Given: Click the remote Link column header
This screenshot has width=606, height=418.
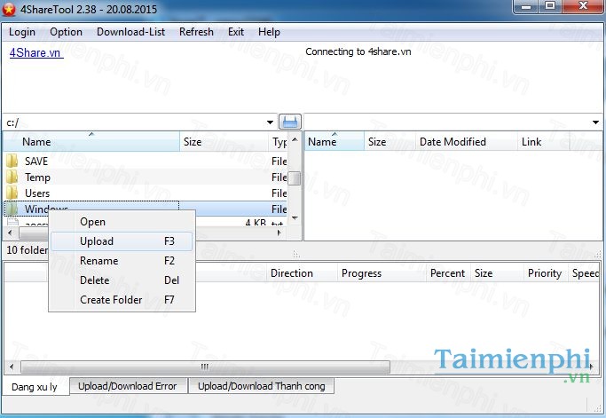Looking at the screenshot, I should 543,141.
